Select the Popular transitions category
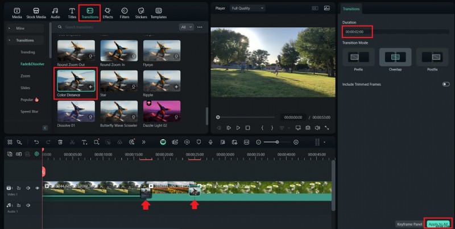Screen dimensions: 455x229 [30, 99]
